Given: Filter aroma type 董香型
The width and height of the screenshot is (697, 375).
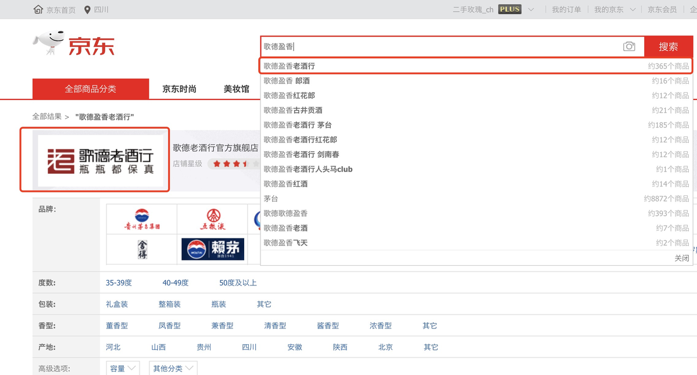Looking at the screenshot, I should [117, 326].
